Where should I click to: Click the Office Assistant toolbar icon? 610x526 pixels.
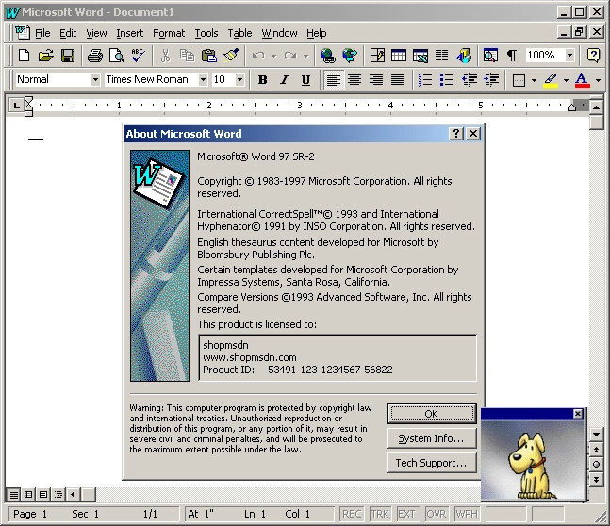pos(593,56)
